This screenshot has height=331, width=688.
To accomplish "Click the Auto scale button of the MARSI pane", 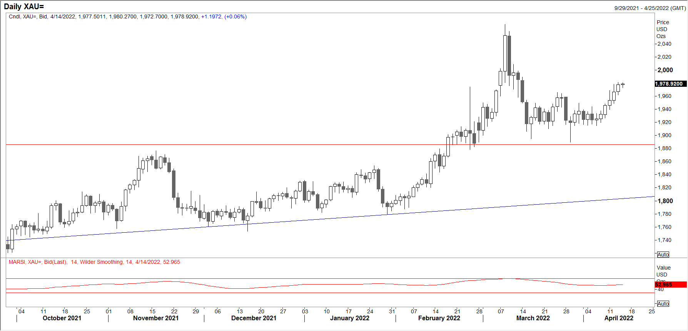I will coord(663,304).
